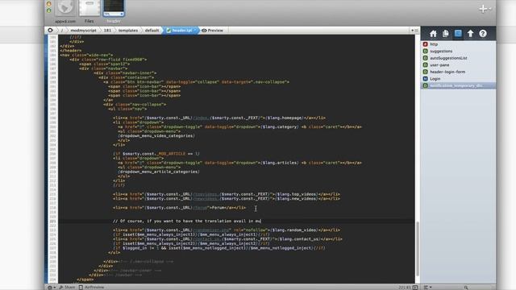Click the green D icon beside suggestions
The width and height of the screenshot is (516, 290).
click(425, 51)
